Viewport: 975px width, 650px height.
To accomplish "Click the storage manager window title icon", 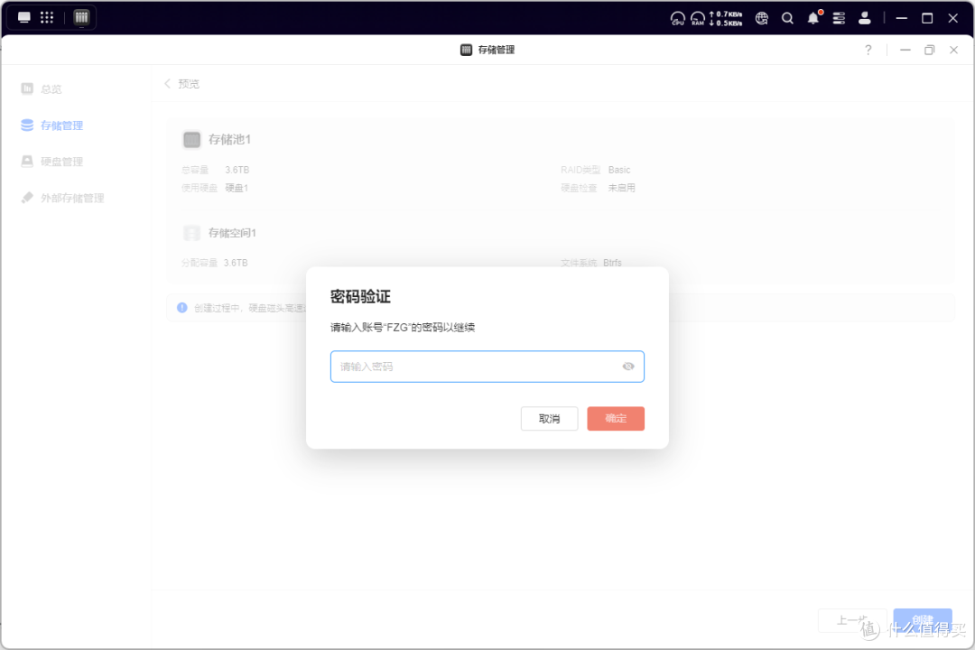I will [x=466, y=50].
